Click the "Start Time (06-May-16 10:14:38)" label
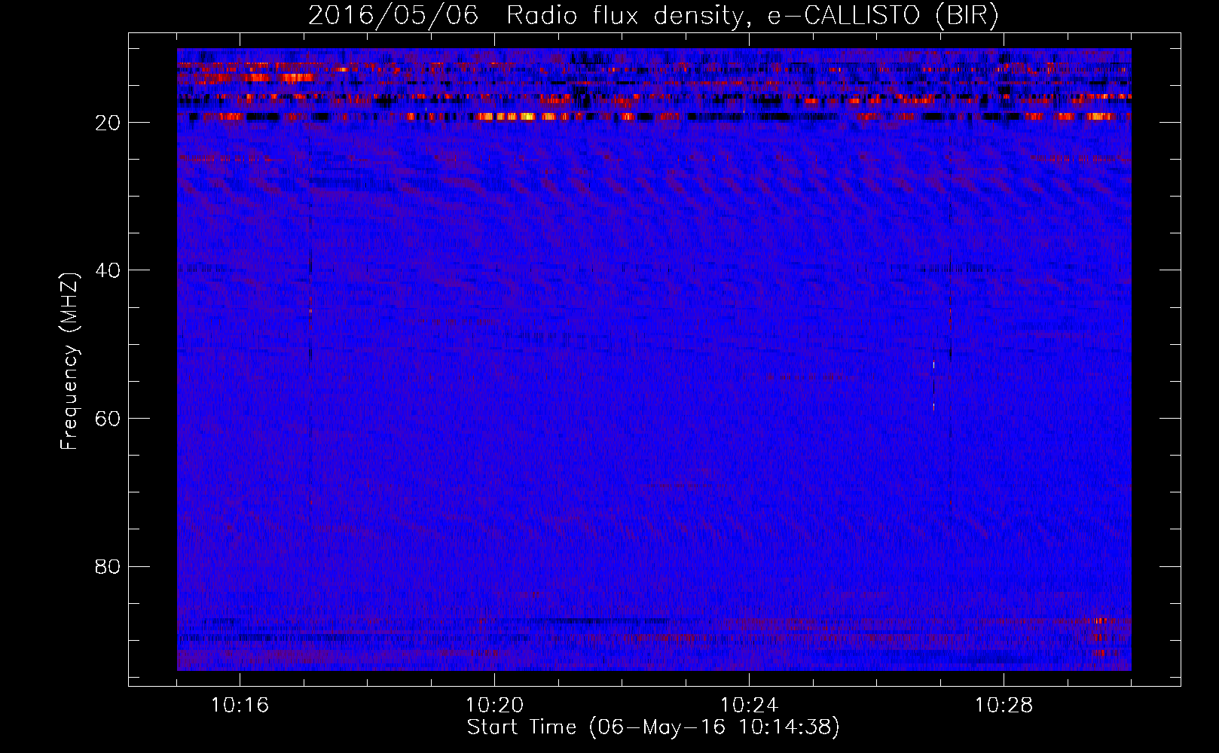The height and width of the screenshot is (753, 1219). tap(653, 727)
